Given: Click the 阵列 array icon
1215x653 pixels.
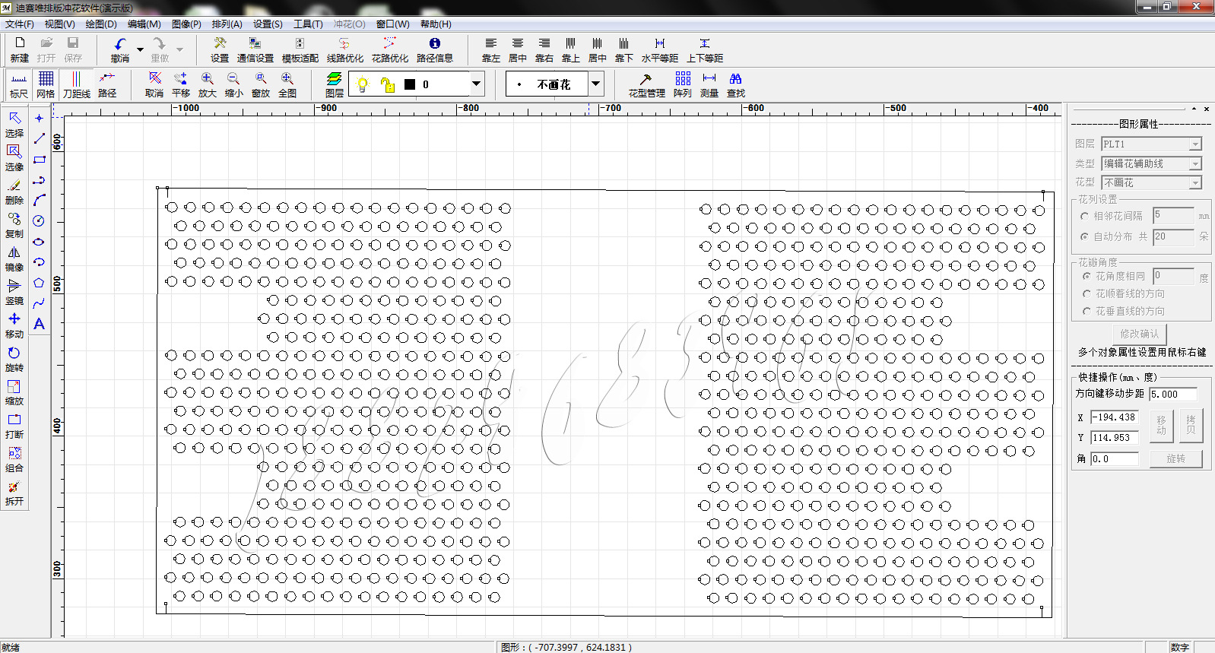Looking at the screenshot, I should pyautogui.click(x=682, y=84).
